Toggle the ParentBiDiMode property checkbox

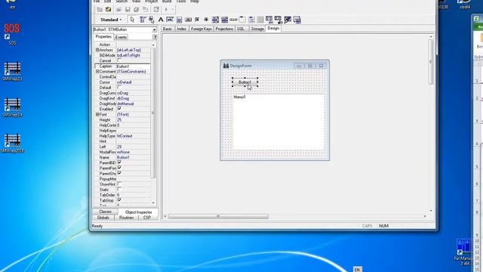click(x=119, y=162)
